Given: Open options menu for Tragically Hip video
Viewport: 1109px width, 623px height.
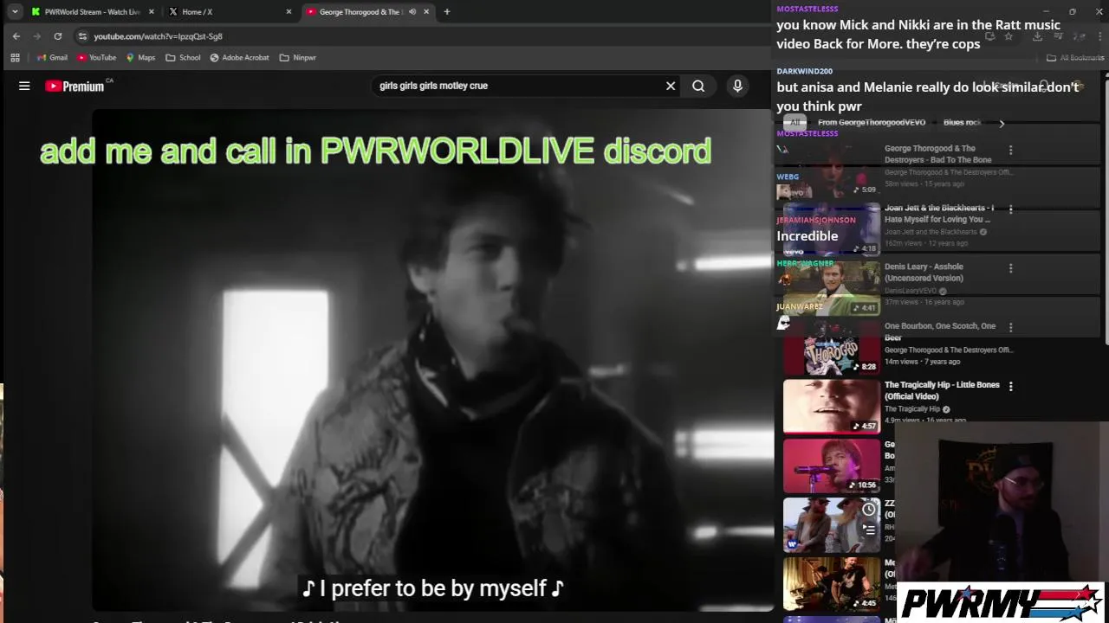Looking at the screenshot, I should 1010,387.
